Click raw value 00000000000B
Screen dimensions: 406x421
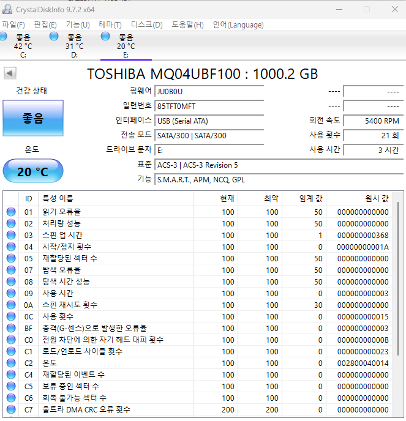[363, 340]
